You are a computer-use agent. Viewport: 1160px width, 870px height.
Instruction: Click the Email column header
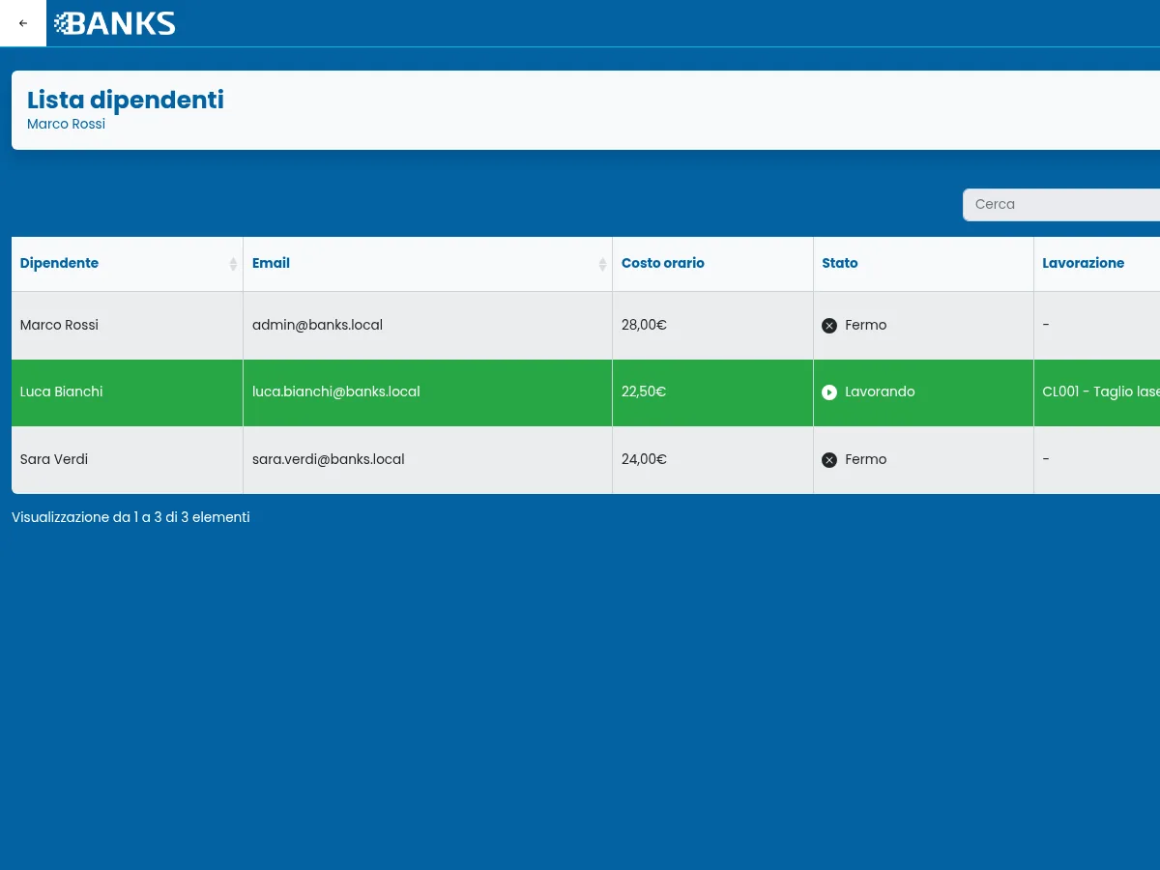(428, 264)
